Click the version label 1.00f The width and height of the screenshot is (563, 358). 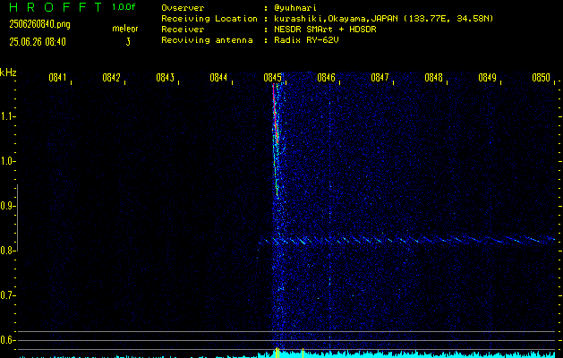coord(124,7)
